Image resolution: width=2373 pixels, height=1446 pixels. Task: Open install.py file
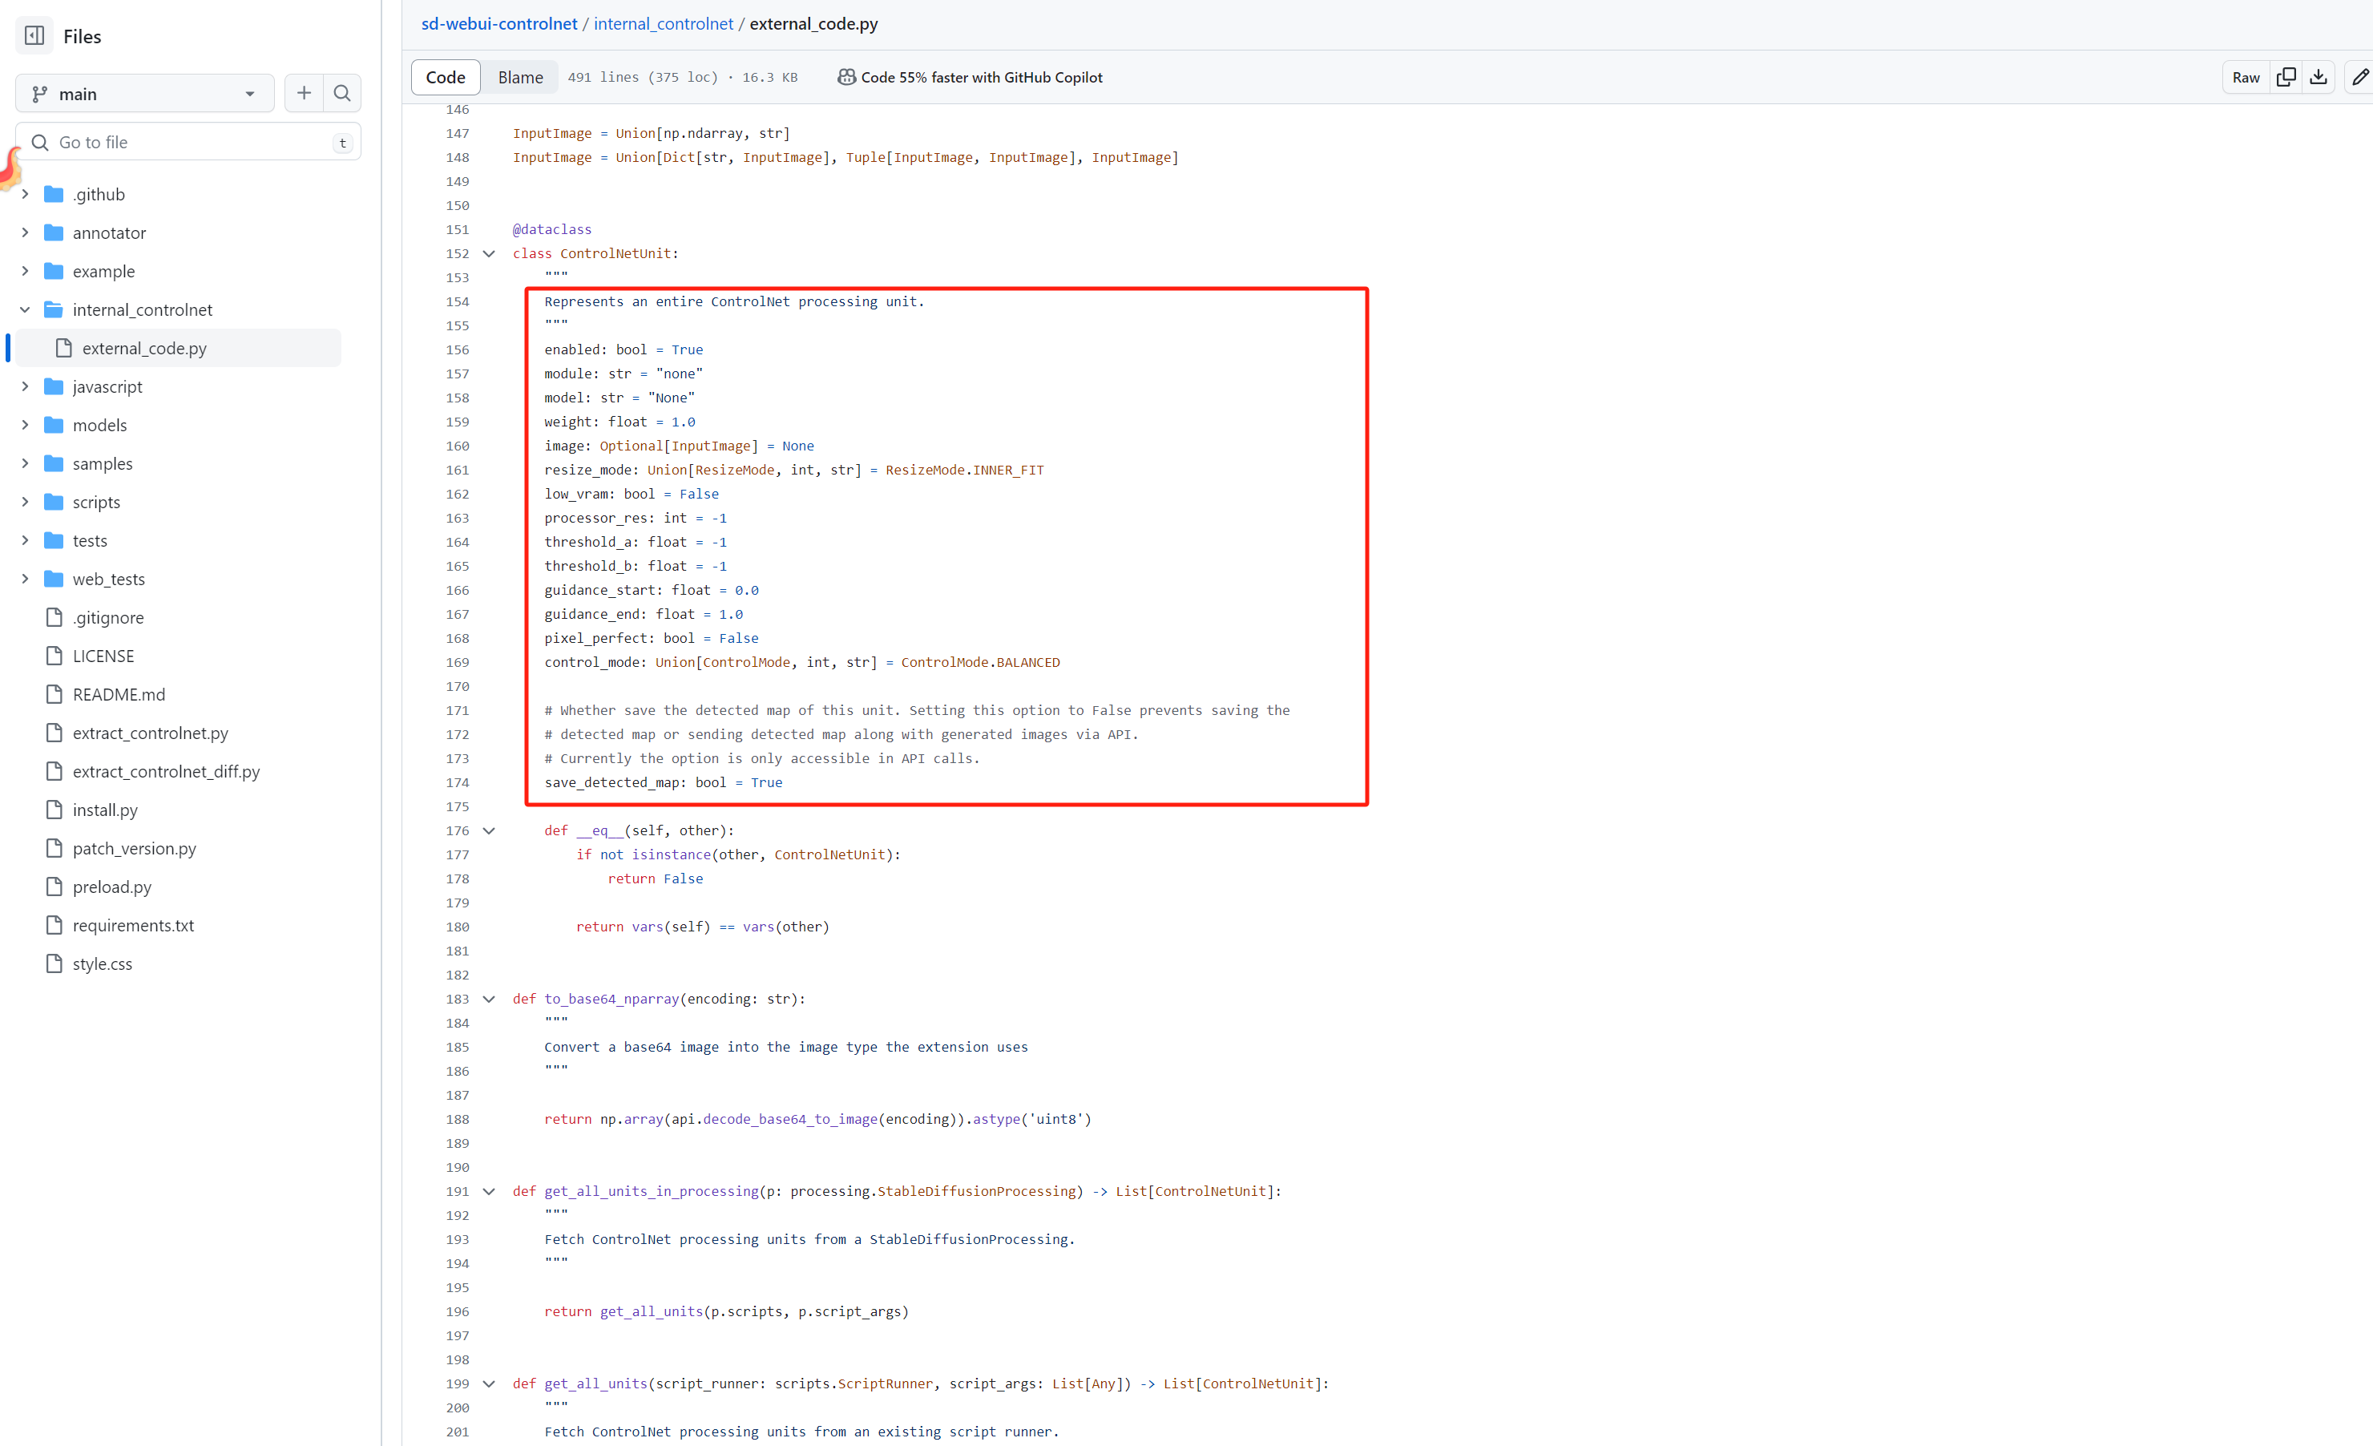point(105,810)
